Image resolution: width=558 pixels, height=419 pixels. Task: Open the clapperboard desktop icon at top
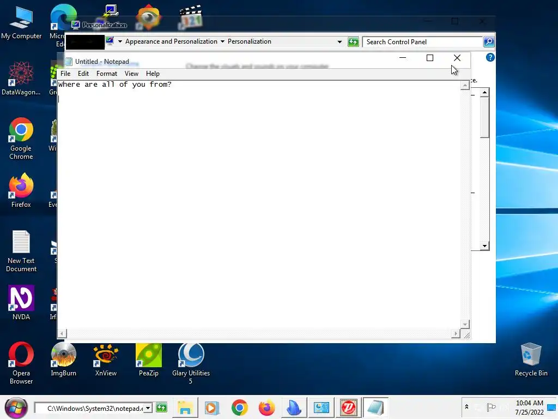pyautogui.click(x=191, y=17)
